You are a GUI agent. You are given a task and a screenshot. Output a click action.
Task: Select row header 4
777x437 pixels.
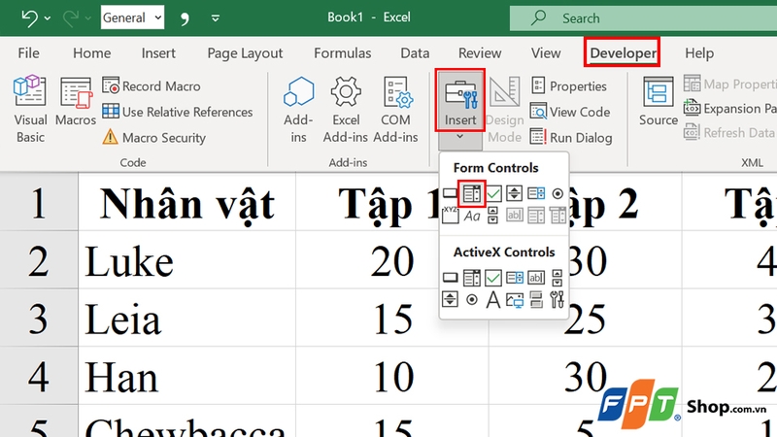tap(39, 376)
